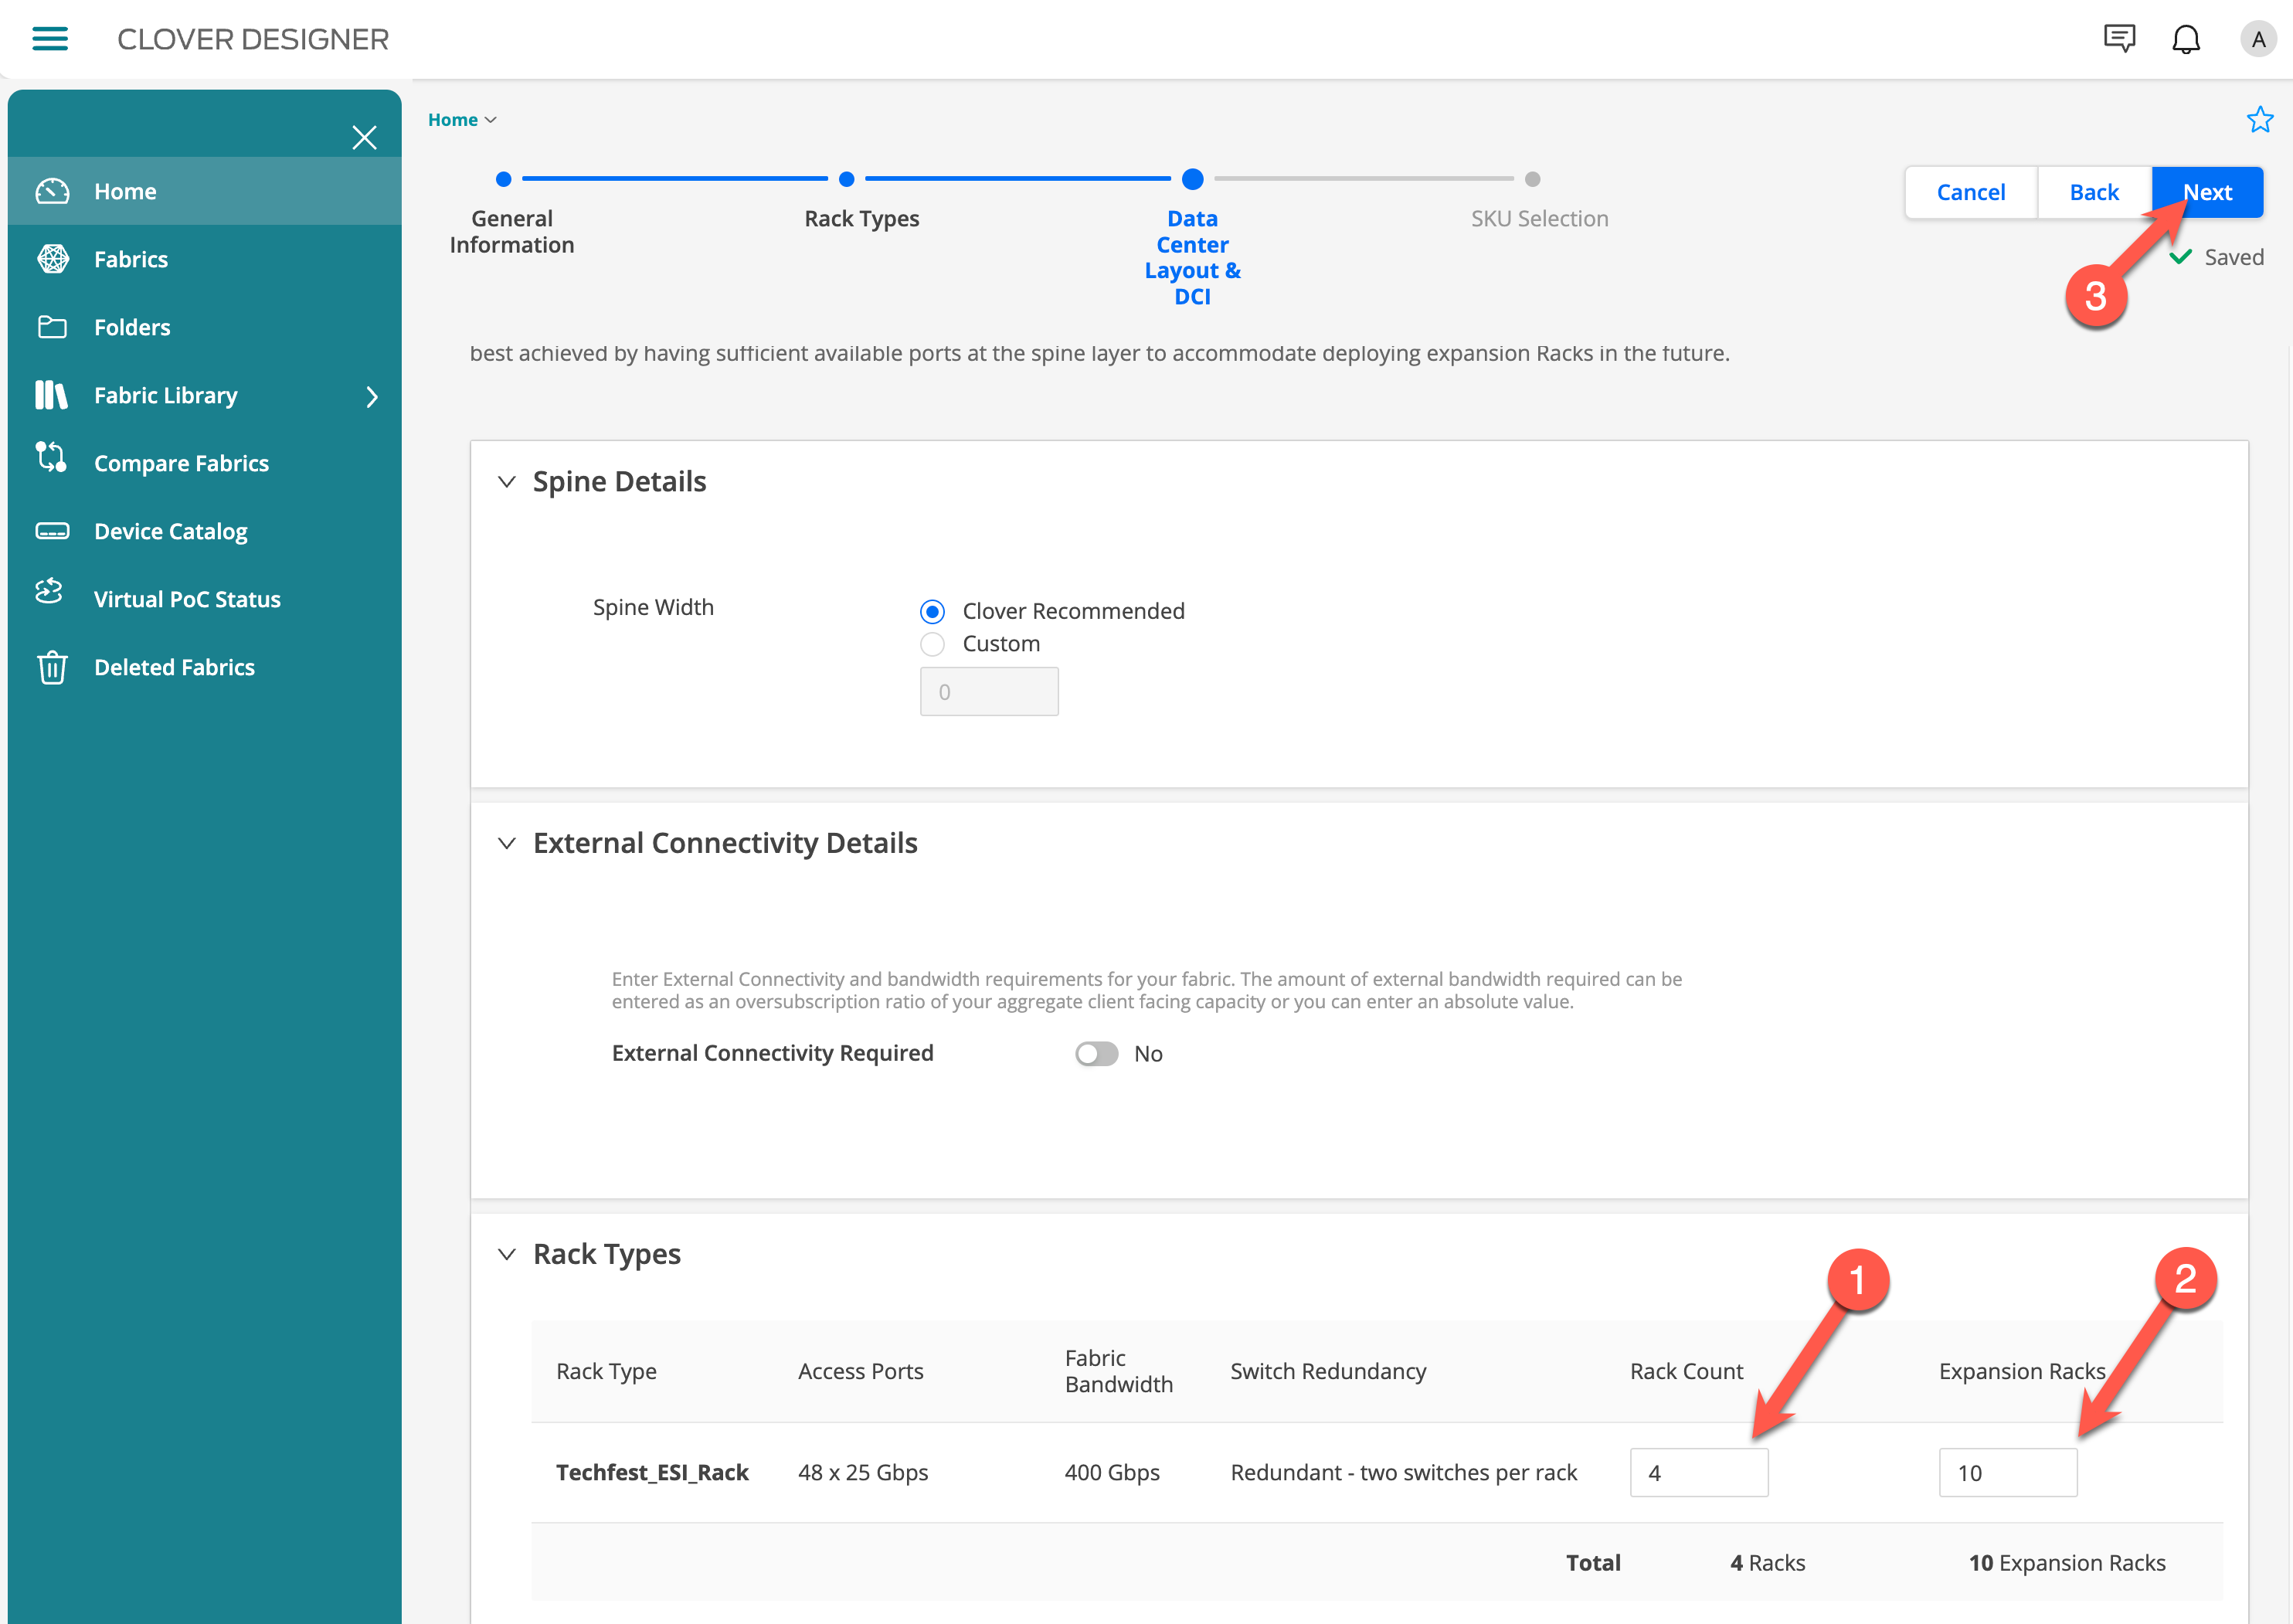Select Custom spine width option

click(x=932, y=644)
